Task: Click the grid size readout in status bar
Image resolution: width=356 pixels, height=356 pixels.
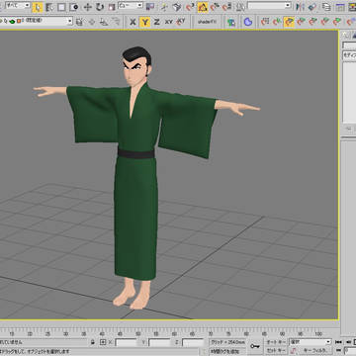Action: (227, 342)
